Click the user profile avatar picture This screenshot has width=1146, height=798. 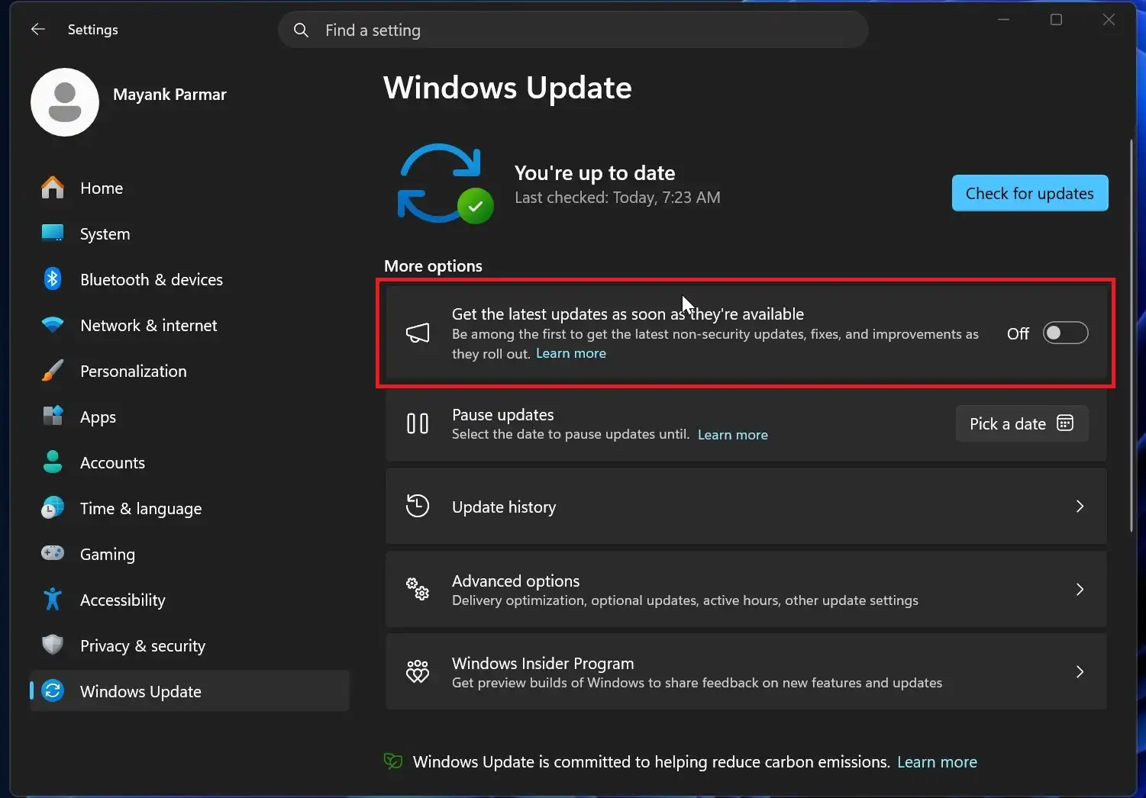65,102
